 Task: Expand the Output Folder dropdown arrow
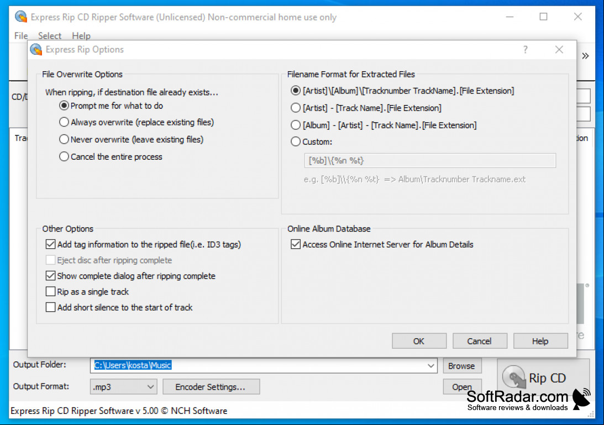[431, 366]
